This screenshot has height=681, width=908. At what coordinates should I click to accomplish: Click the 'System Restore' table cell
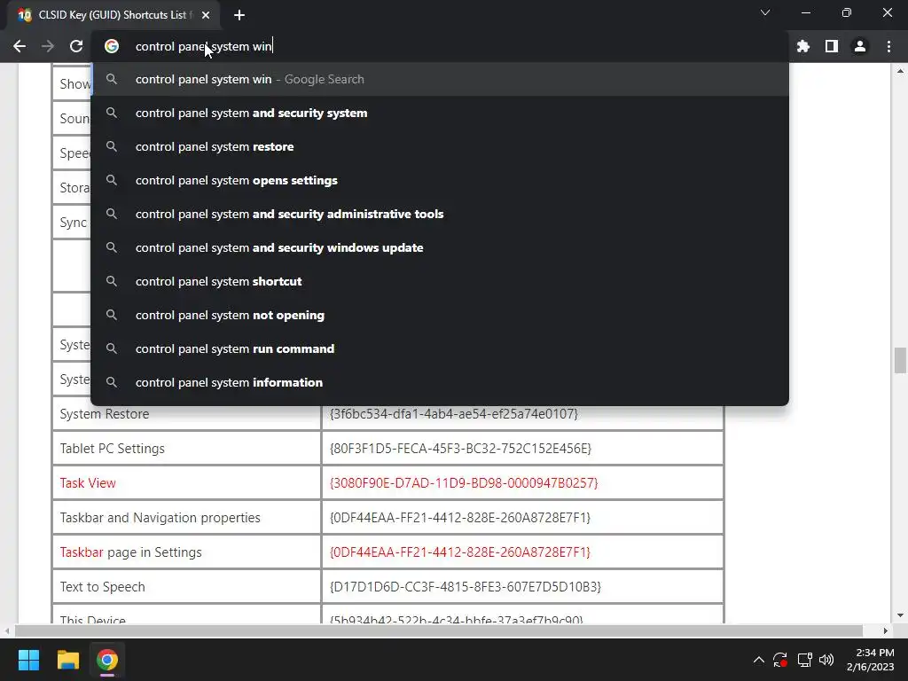pyautogui.click(x=186, y=414)
